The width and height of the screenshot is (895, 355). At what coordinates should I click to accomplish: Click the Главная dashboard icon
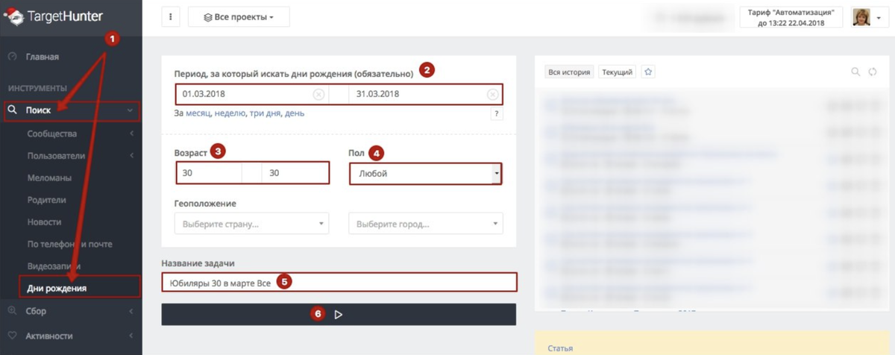coord(12,57)
